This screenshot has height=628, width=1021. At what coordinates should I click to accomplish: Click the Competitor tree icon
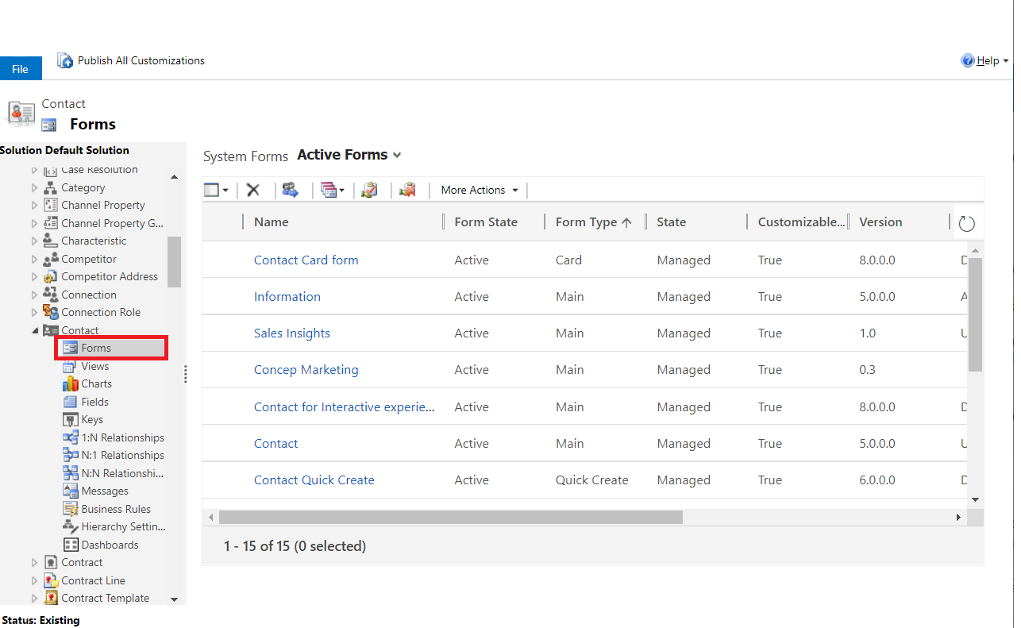click(x=50, y=259)
